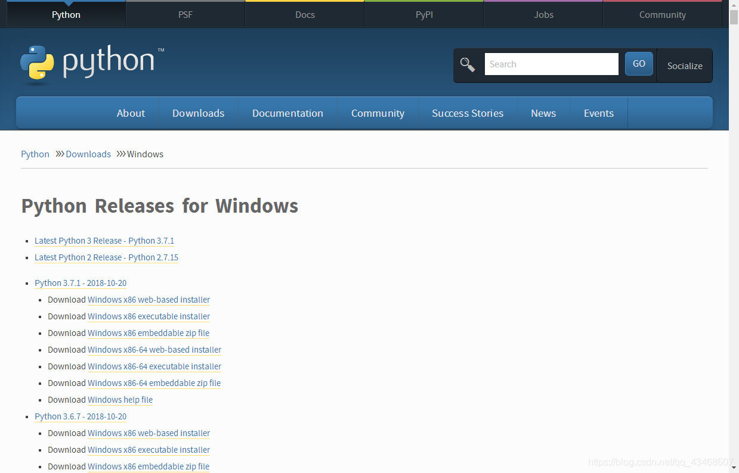Click the Windows breadcrumb text
This screenshot has width=739, height=473.
pyautogui.click(x=145, y=154)
